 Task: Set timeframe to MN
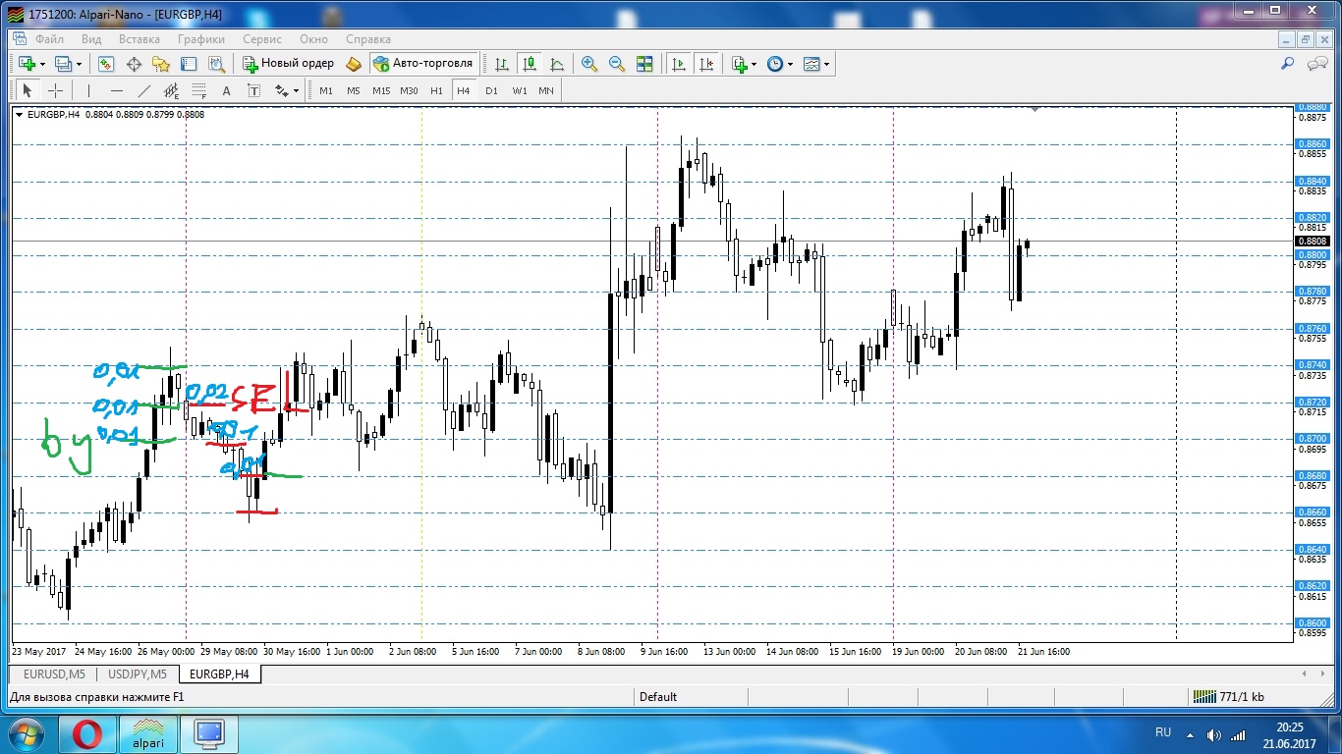[x=546, y=90]
